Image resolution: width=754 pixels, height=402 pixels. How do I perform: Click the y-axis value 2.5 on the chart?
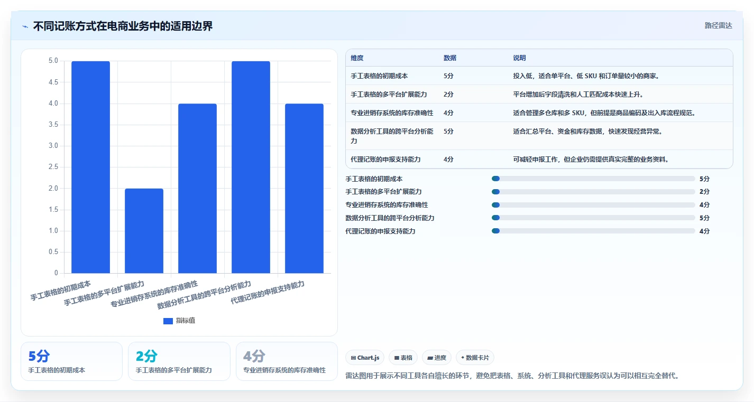(x=53, y=167)
